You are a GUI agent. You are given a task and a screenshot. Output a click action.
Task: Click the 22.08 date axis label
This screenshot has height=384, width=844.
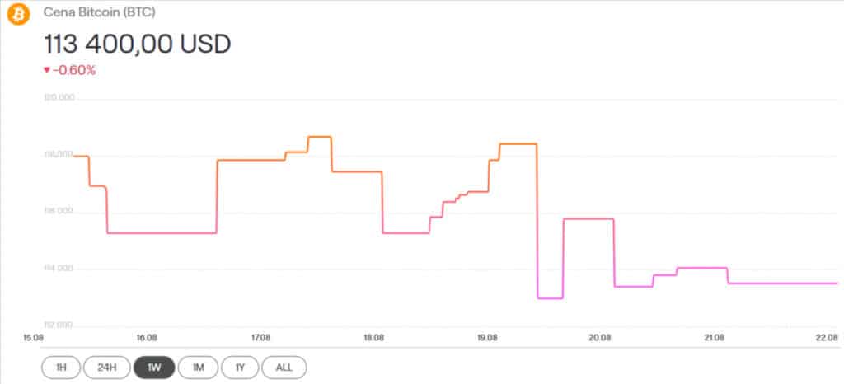[827, 337]
